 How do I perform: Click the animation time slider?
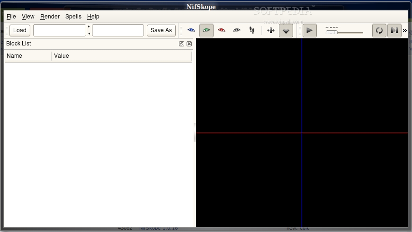pyautogui.click(x=345, y=33)
